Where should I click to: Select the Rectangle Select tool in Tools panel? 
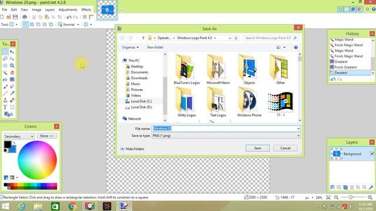point(5,52)
